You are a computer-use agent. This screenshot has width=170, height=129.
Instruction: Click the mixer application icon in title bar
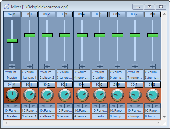click(x=6, y=7)
